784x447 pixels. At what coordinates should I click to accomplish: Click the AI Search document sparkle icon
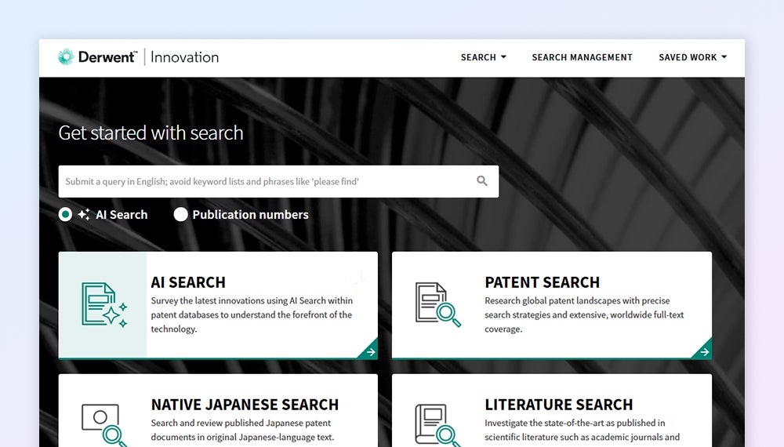(103, 304)
